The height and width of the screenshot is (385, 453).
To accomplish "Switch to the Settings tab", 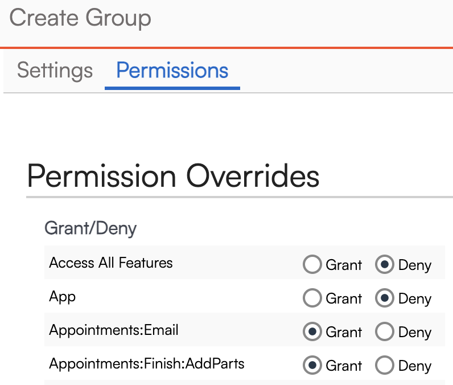I will coord(55,71).
